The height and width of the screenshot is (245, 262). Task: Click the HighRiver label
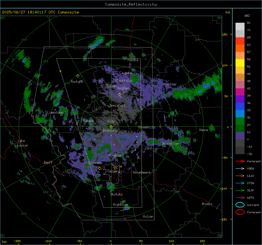click(121, 205)
